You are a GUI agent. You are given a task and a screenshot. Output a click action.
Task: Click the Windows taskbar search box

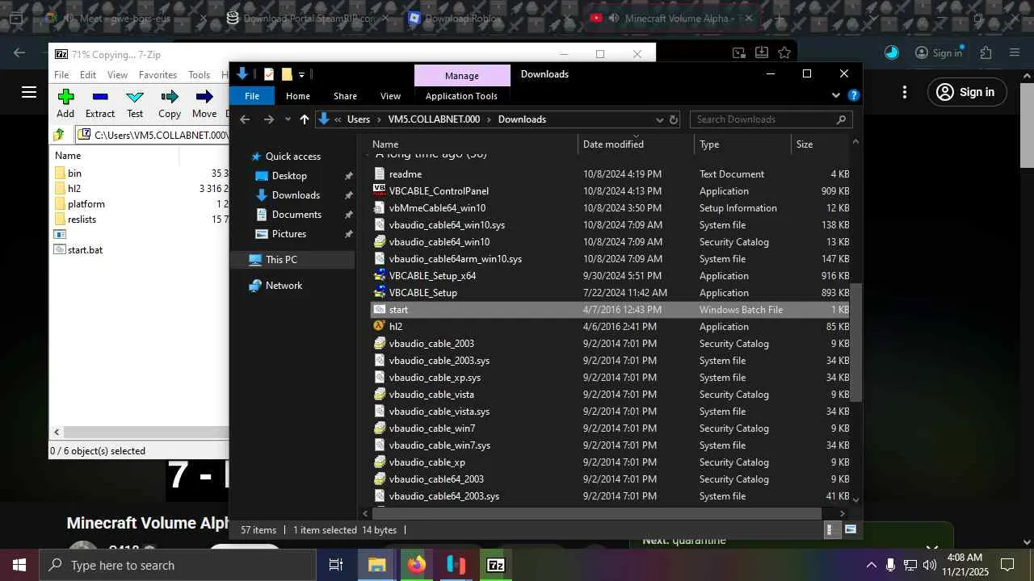(178, 565)
